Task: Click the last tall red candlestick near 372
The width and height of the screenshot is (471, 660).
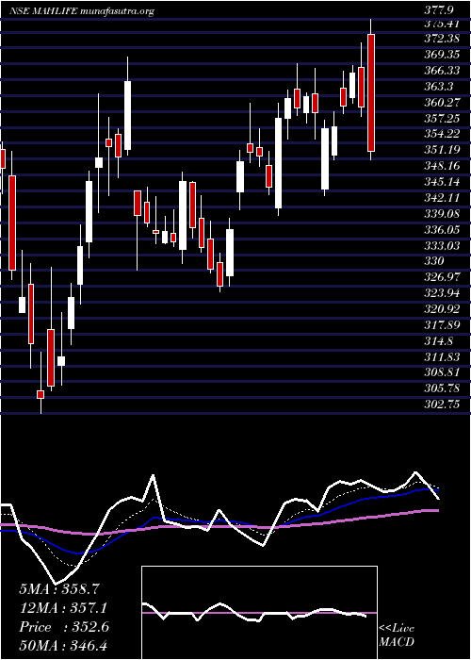Action: tap(371, 92)
